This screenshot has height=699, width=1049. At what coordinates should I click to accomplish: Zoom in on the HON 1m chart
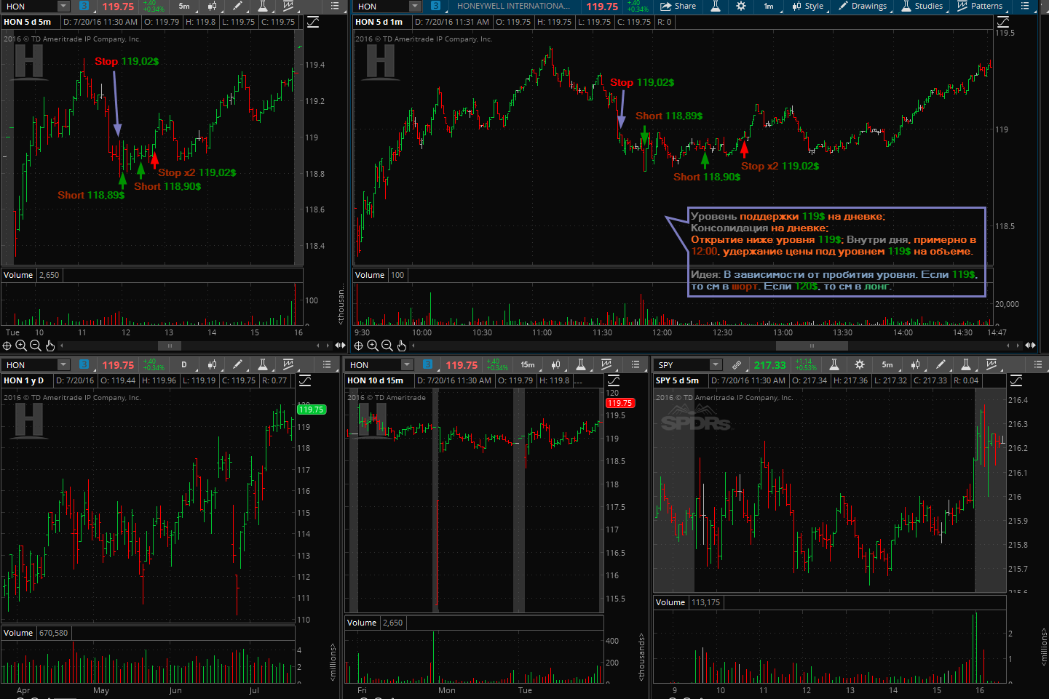373,345
